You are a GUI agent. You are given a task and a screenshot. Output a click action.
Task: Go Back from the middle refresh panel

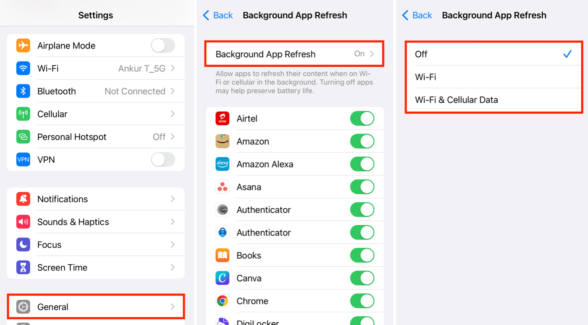(218, 15)
